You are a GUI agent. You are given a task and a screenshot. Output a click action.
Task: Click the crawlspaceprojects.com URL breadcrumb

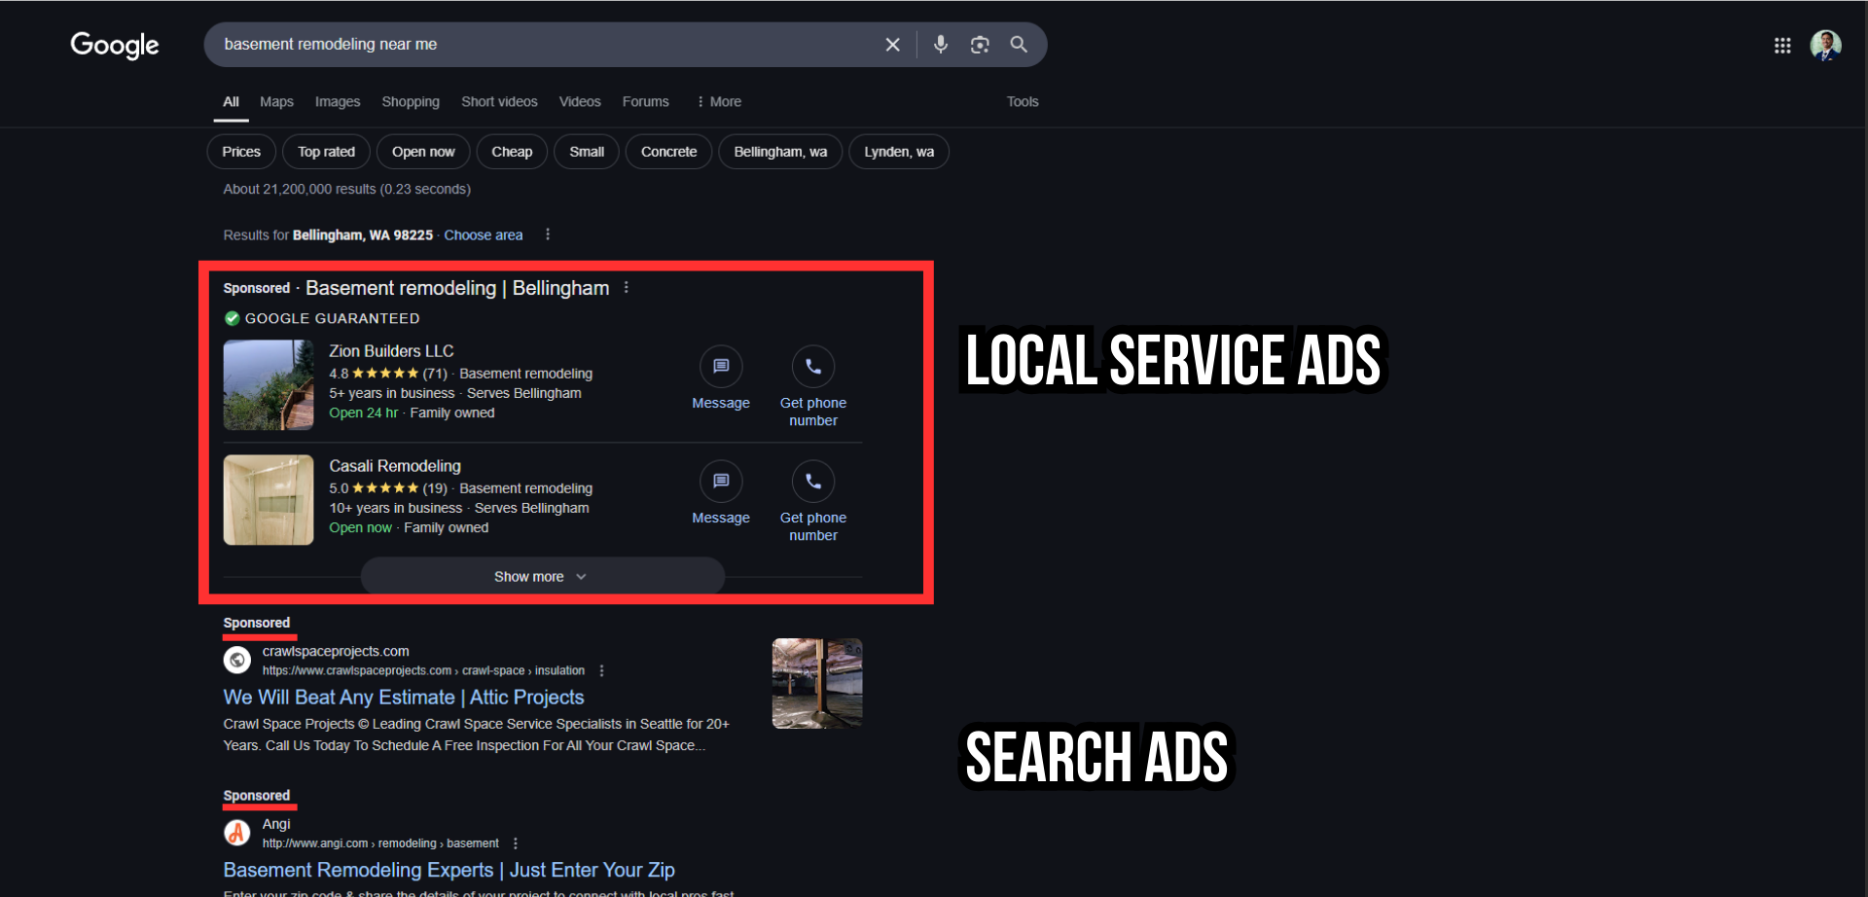(423, 671)
